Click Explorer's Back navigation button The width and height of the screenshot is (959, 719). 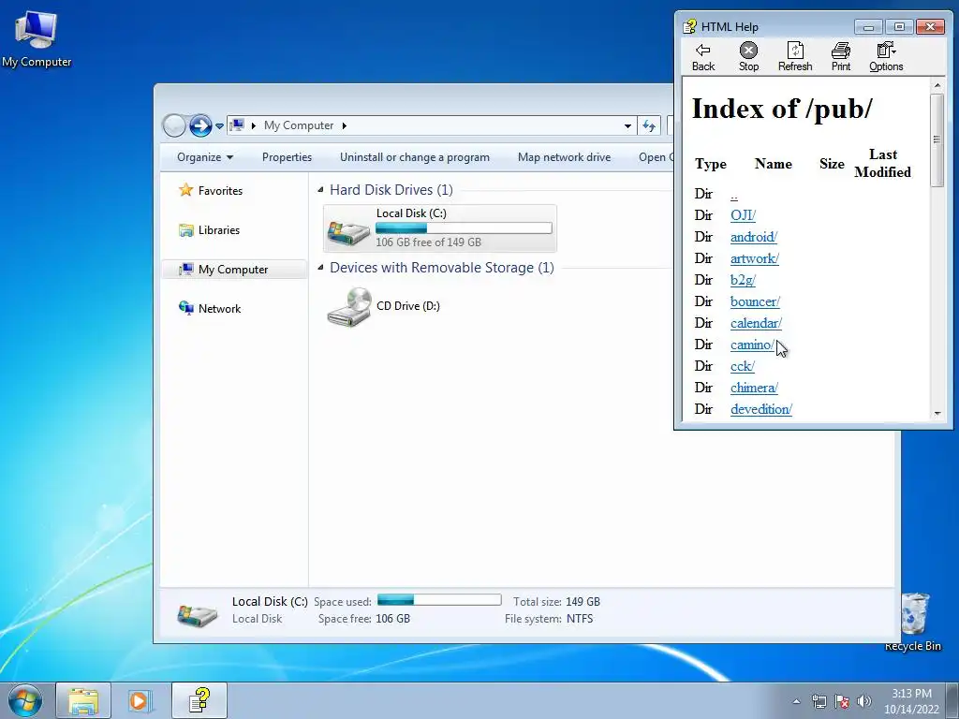tap(174, 125)
